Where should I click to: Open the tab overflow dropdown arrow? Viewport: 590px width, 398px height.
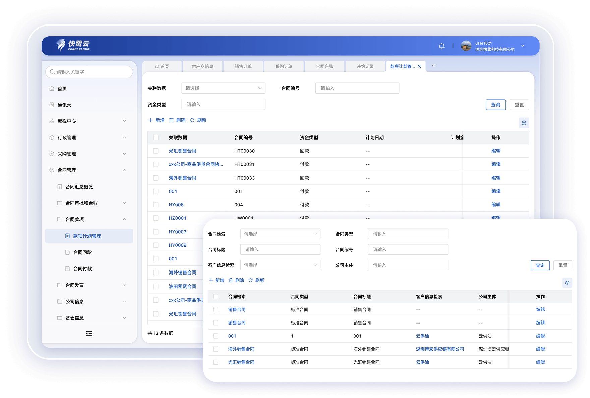tap(433, 66)
